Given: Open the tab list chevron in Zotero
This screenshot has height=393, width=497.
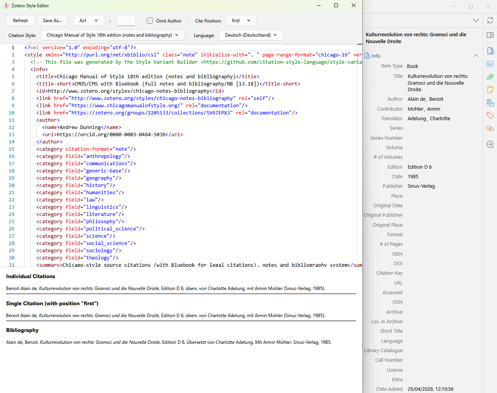Looking at the screenshot, I should (x=476, y=20).
